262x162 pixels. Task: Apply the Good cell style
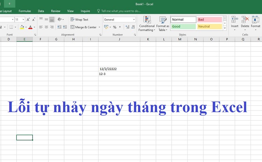point(183,26)
